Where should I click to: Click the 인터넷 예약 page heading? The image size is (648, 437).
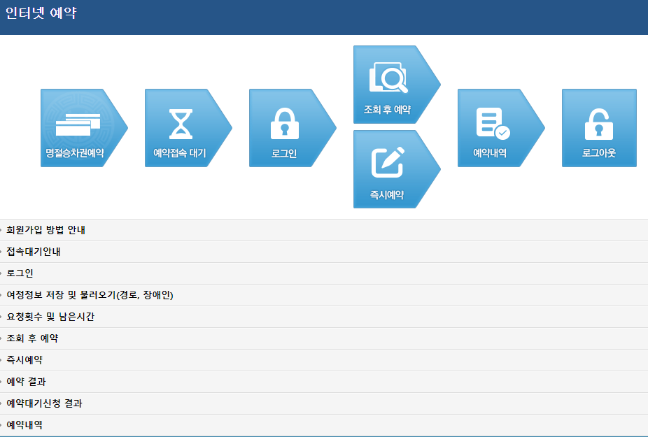coord(41,13)
